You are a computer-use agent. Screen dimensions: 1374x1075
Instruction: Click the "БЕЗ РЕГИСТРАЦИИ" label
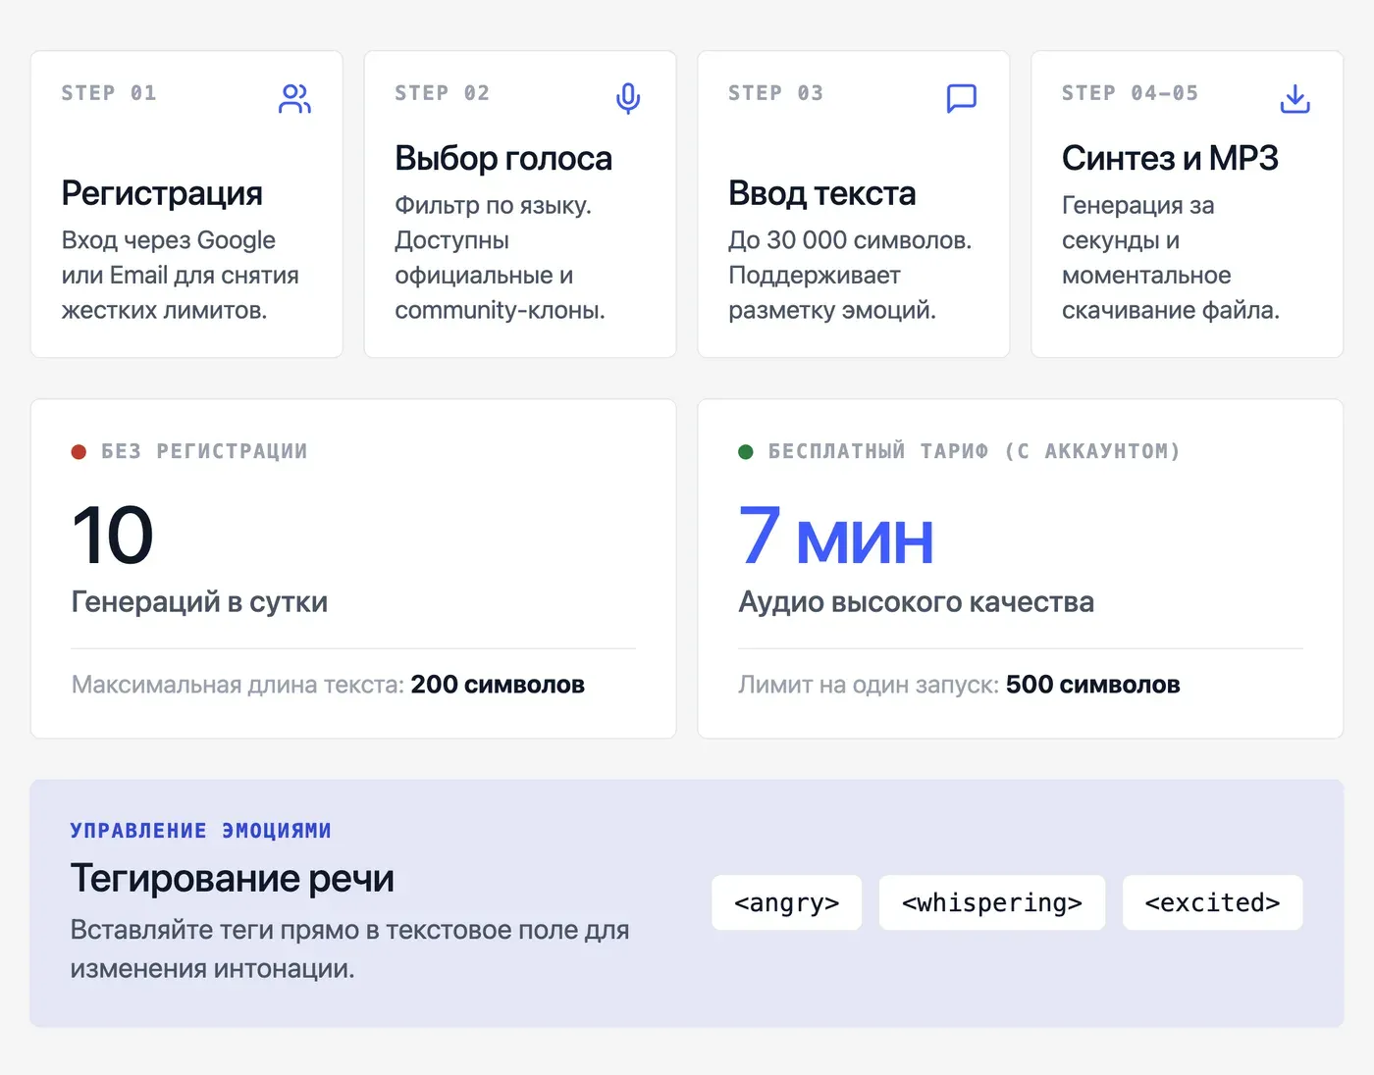pos(205,452)
